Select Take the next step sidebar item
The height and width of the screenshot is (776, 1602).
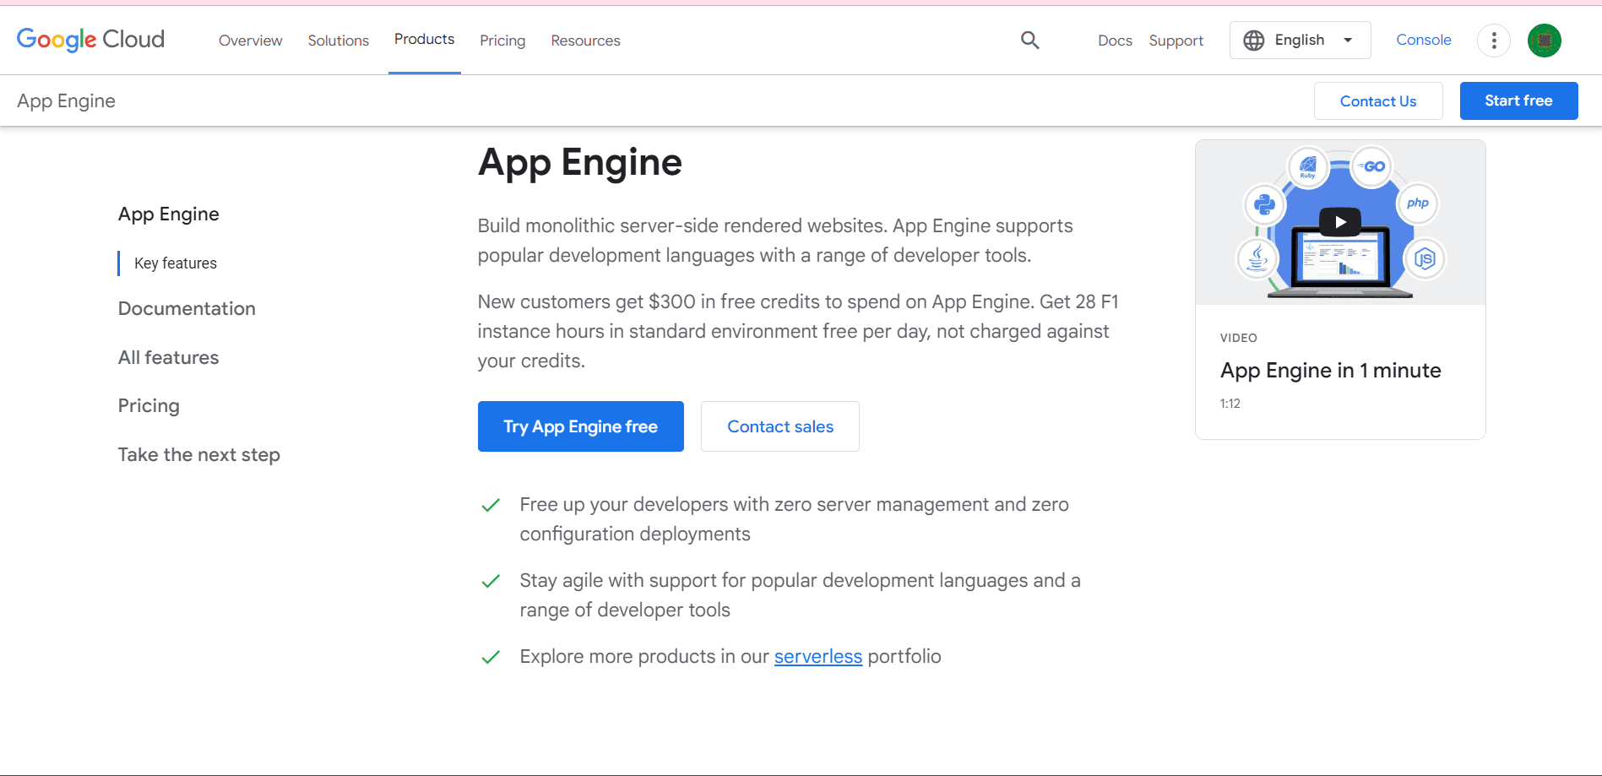pyautogui.click(x=198, y=454)
